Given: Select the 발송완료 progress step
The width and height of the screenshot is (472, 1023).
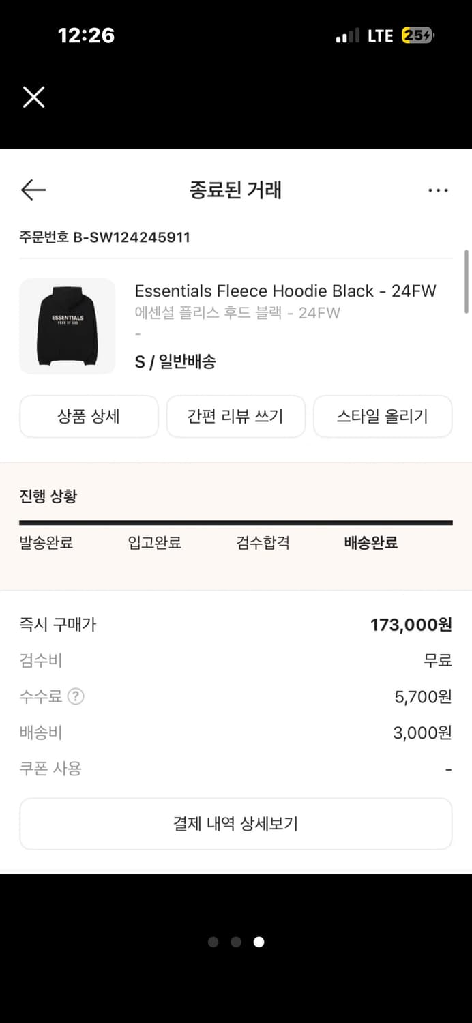Looking at the screenshot, I should tap(46, 542).
